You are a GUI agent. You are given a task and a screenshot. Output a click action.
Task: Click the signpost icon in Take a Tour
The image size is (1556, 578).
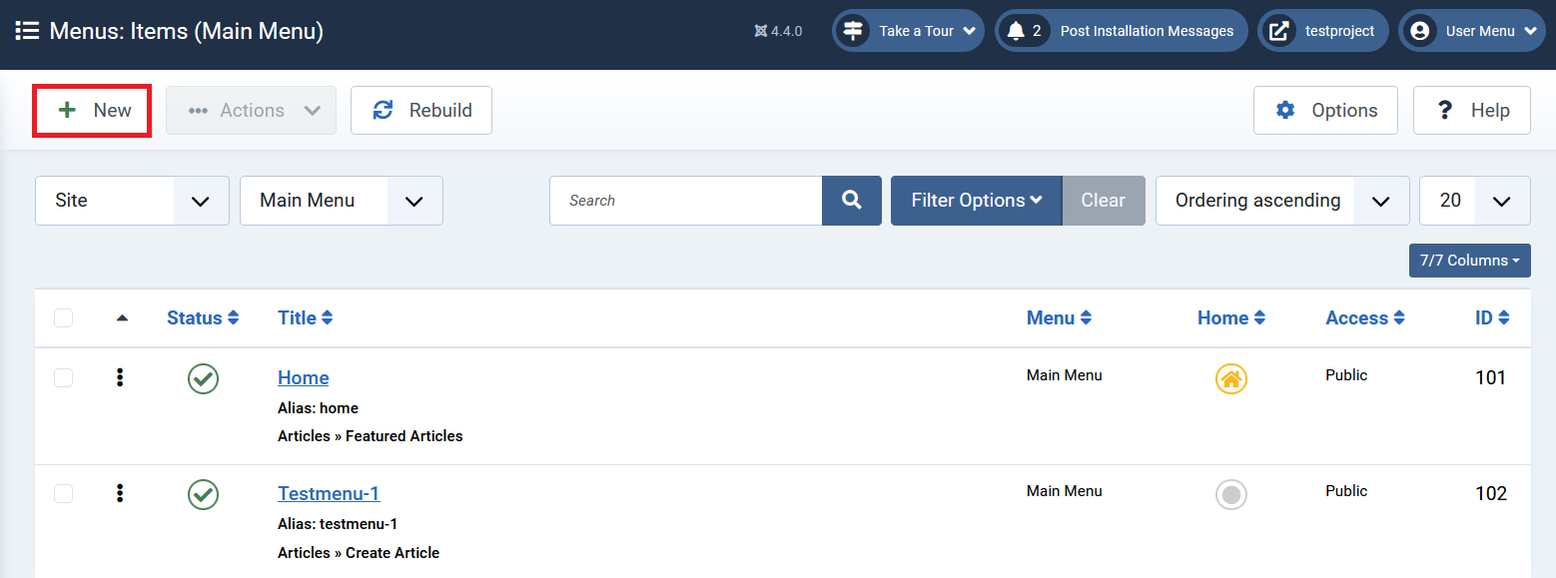click(x=852, y=31)
